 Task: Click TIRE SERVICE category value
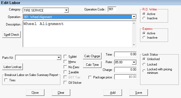[x=34, y=10]
